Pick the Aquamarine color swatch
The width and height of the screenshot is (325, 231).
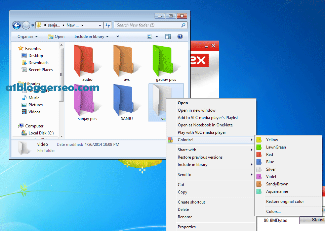point(277,191)
